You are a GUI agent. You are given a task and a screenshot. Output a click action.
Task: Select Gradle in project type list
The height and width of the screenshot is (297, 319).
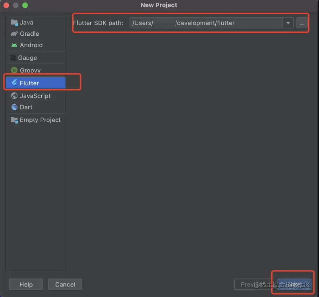point(36,34)
